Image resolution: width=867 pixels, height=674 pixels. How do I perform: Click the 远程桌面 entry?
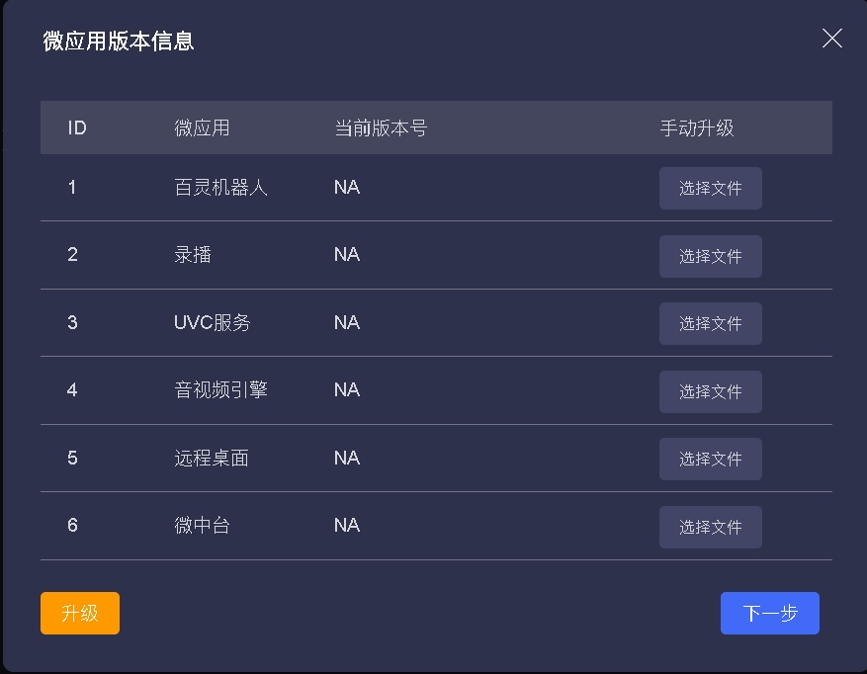211,459
